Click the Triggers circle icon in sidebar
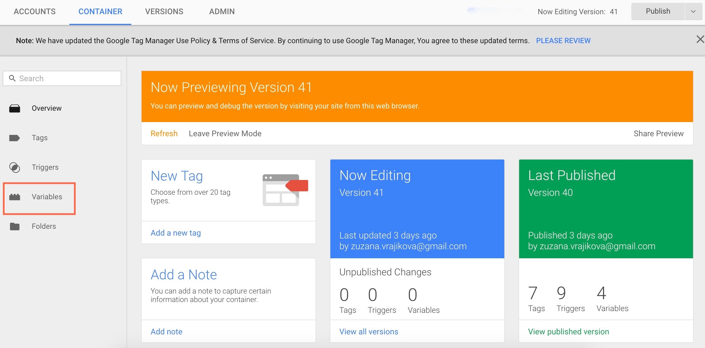Viewport: 705px width, 348px height. pos(14,167)
